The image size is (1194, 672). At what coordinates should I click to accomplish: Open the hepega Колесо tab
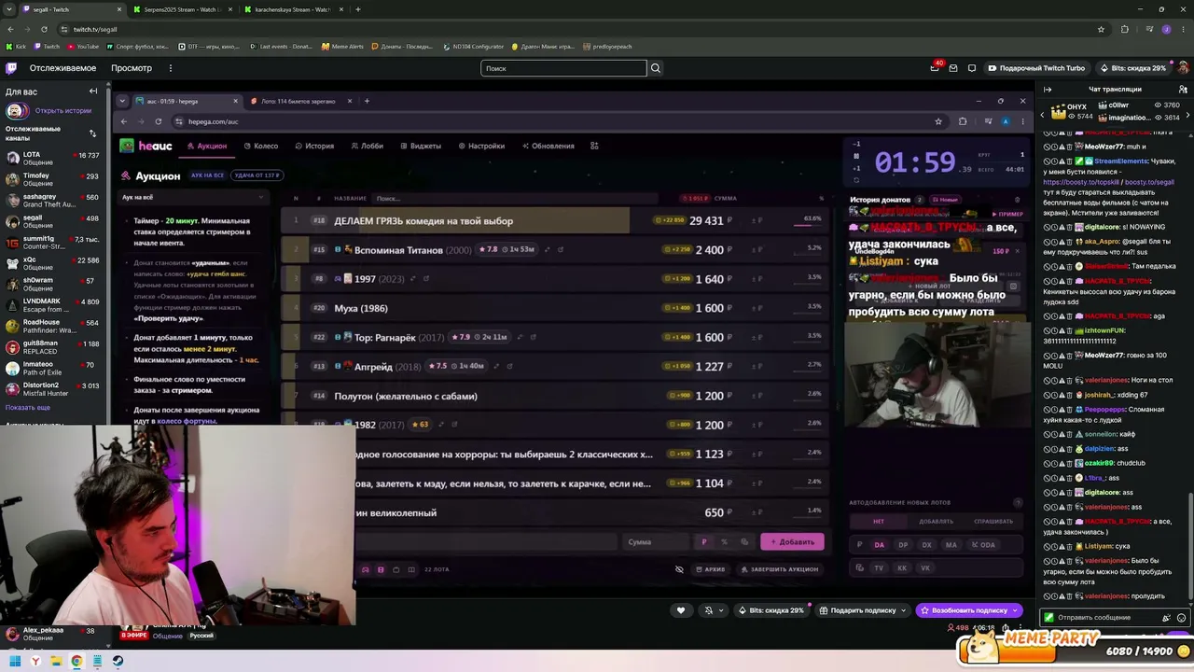coord(261,146)
